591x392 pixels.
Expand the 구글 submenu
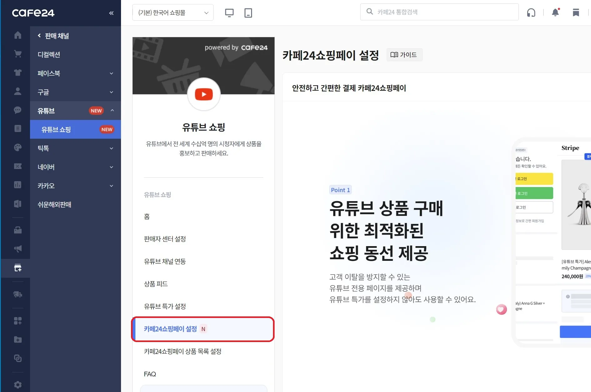112,92
